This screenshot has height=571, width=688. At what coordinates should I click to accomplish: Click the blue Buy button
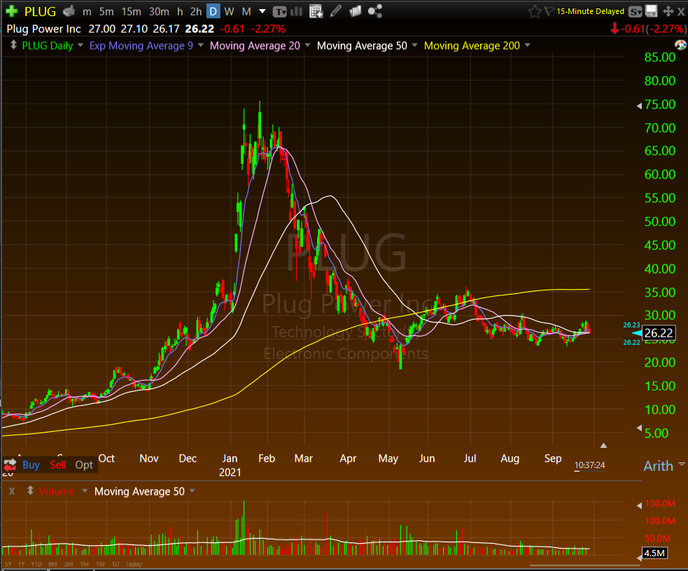tap(31, 465)
